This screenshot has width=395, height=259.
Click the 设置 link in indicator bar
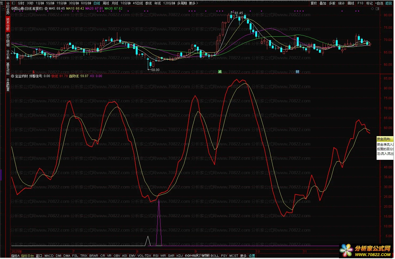tap(252, 256)
